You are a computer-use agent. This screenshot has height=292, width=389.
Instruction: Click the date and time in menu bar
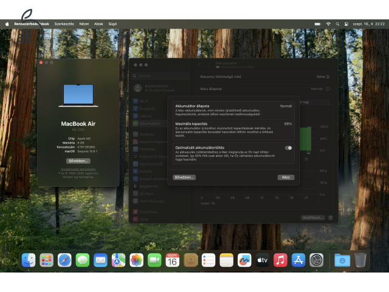click(x=369, y=24)
